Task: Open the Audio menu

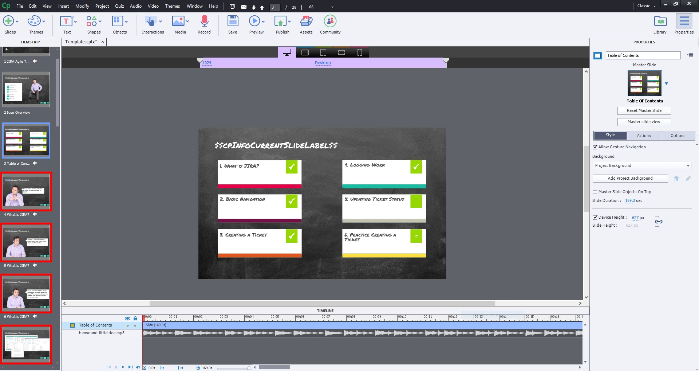Action: (136, 6)
